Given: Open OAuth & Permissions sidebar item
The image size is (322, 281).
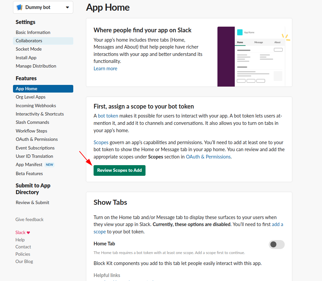Looking at the screenshot, I should 37,139.
